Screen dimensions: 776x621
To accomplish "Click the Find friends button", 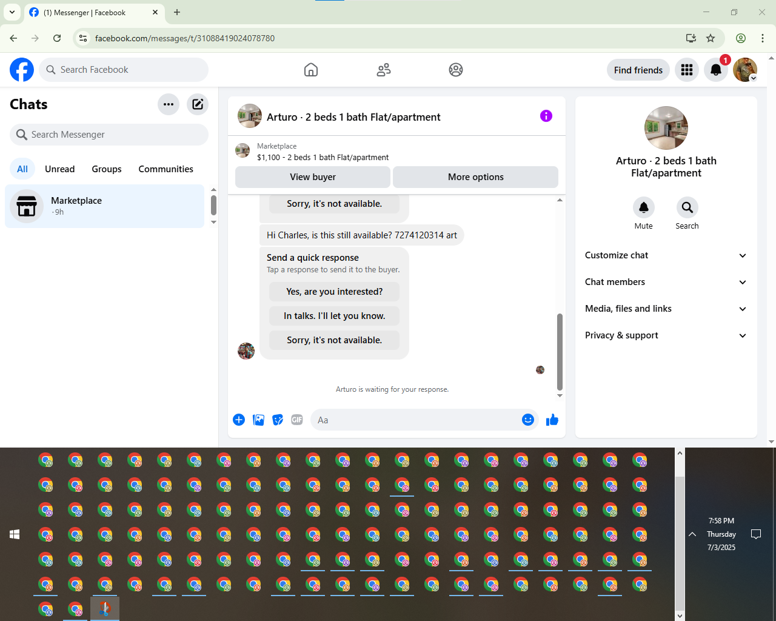I will [638, 70].
